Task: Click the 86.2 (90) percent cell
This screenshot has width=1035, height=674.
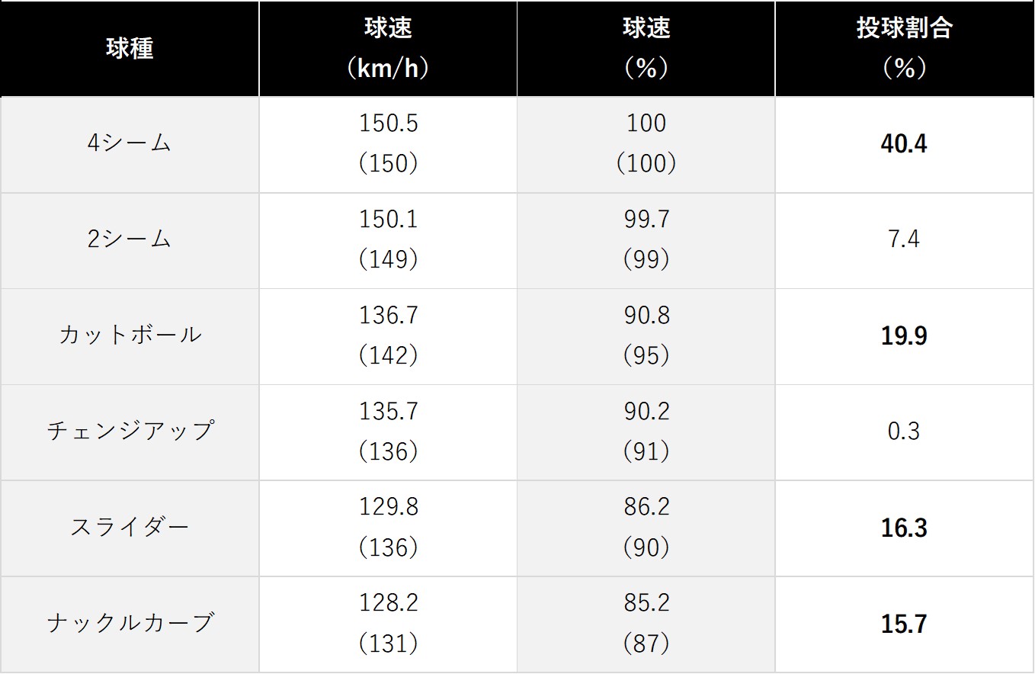Action: tap(646, 528)
